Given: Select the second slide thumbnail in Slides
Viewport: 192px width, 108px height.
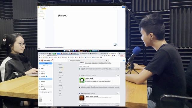Looking at the screenshot, I should 41,15.
